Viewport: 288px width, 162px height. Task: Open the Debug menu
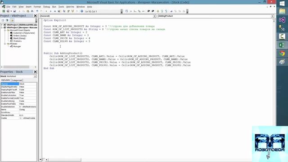[46, 7]
